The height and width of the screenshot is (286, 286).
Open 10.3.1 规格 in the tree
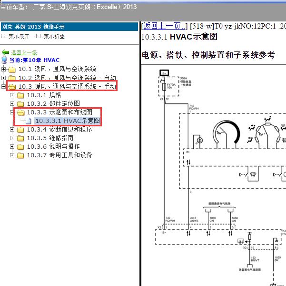44,95
